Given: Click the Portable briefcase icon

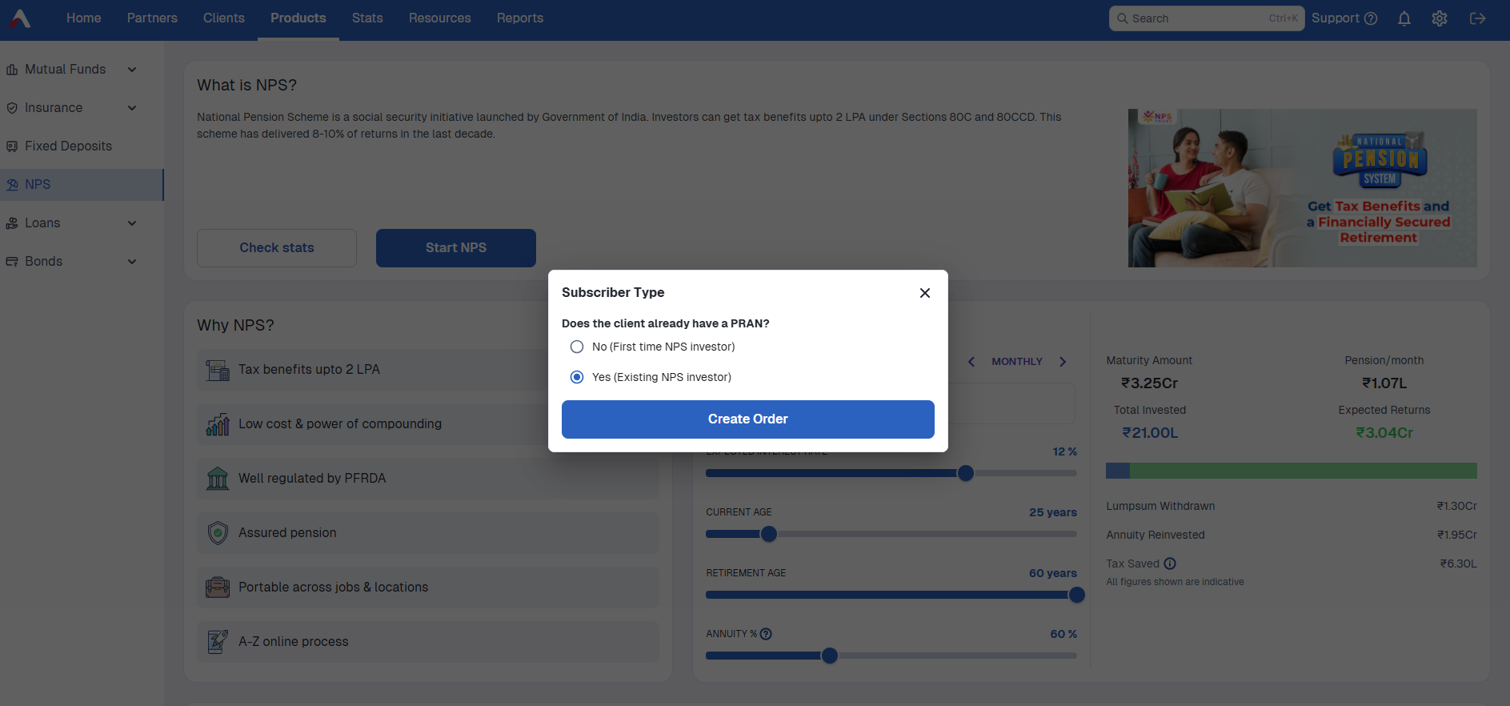Looking at the screenshot, I should coord(218,588).
